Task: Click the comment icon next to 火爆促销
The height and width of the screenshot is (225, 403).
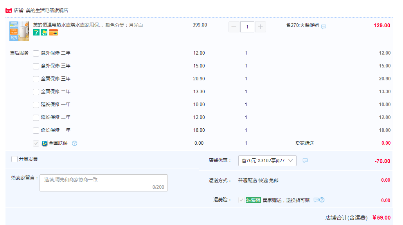Action: pyautogui.click(x=324, y=27)
